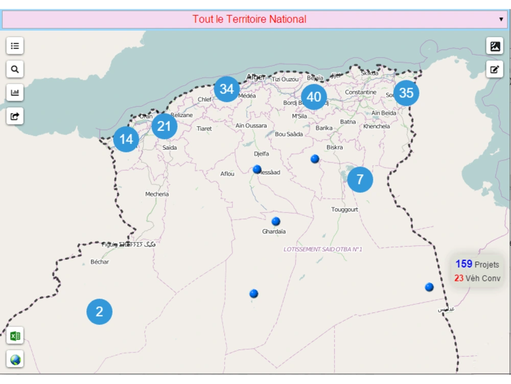Zoom into the cluster labeled 14
The width and height of the screenshot is (511, 384).
pyautogui.click(x=126, y=139)
